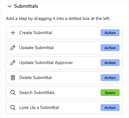
Task: Click the pencil icon beside Update Submittal
Action: pos(13,48)
